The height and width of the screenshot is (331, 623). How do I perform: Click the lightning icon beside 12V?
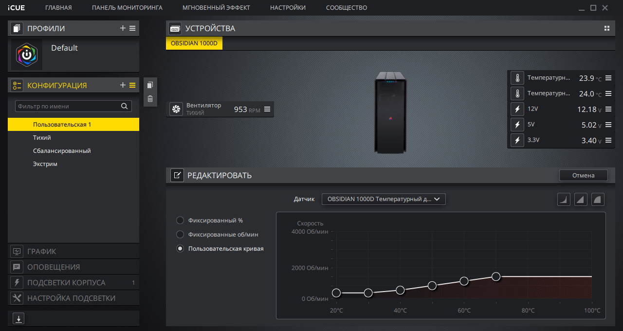tap(517, 109)
